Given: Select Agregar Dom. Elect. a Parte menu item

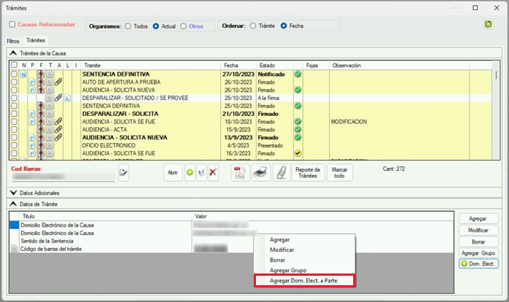Looking at the screenshot, I should point(303,280).
